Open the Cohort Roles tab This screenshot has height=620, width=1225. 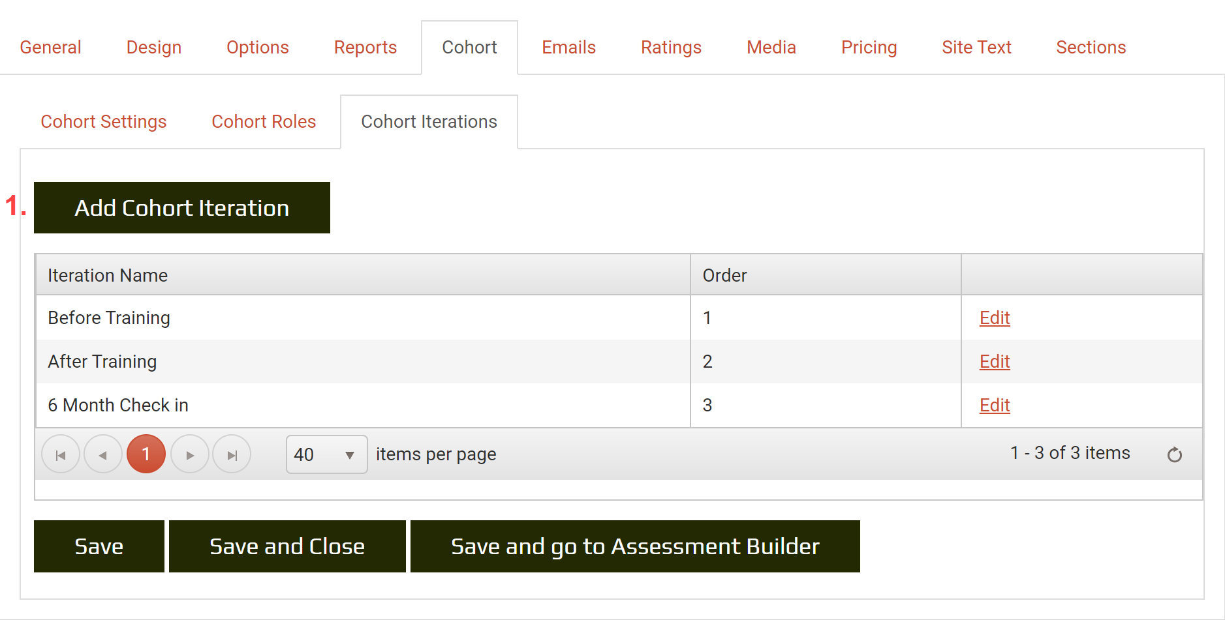[x=264, y=122]
